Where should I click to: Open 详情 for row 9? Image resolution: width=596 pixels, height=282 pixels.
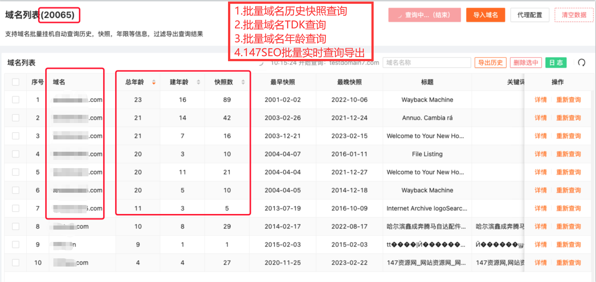[540, 244]
